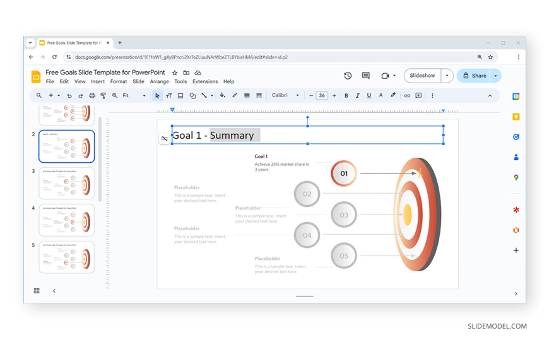The image size is (549, 340).
Task: Insert a link
Action: 407,96
